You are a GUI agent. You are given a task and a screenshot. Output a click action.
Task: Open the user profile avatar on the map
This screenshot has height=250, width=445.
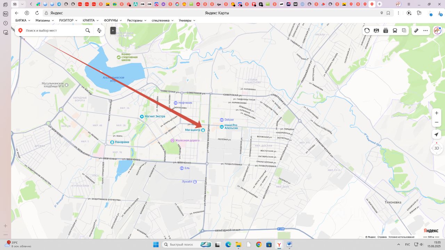437,31
